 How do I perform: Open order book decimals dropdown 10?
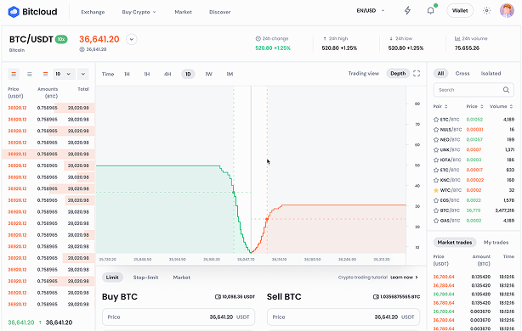click(x=64, y=74)
